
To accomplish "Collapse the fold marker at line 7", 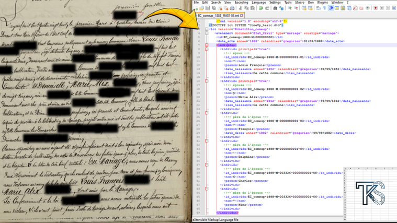I will click(x=207, y=45).
